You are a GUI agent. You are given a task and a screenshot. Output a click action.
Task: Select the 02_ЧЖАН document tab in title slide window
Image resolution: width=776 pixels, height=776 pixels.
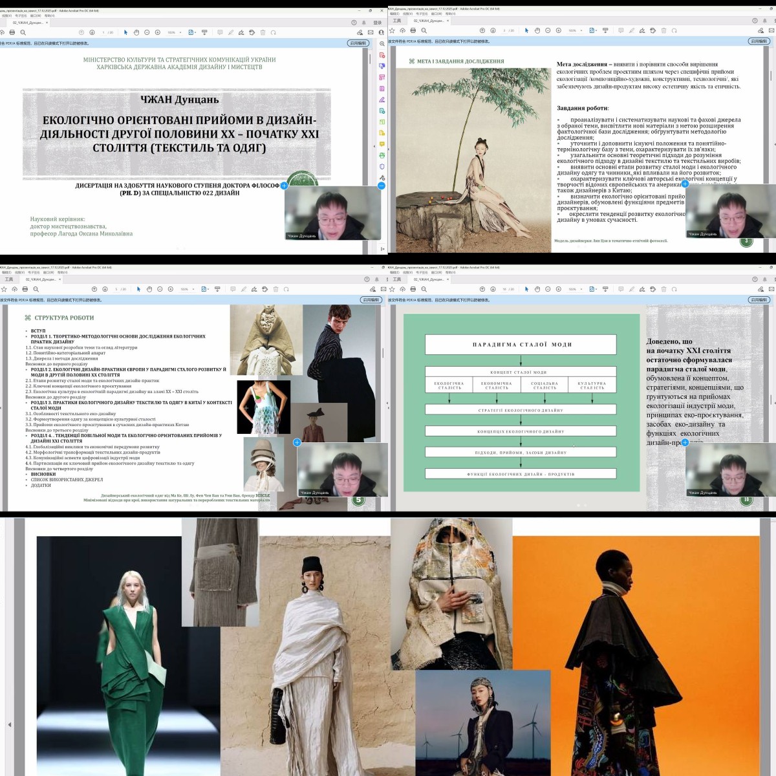(x=28, y=22)
